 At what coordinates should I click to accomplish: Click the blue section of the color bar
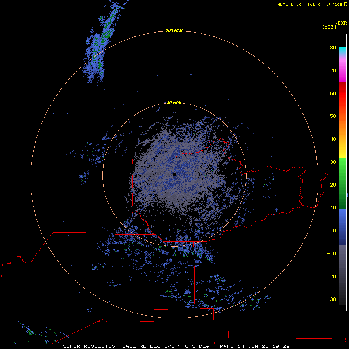pyautogui.click(x=342, y=226)
